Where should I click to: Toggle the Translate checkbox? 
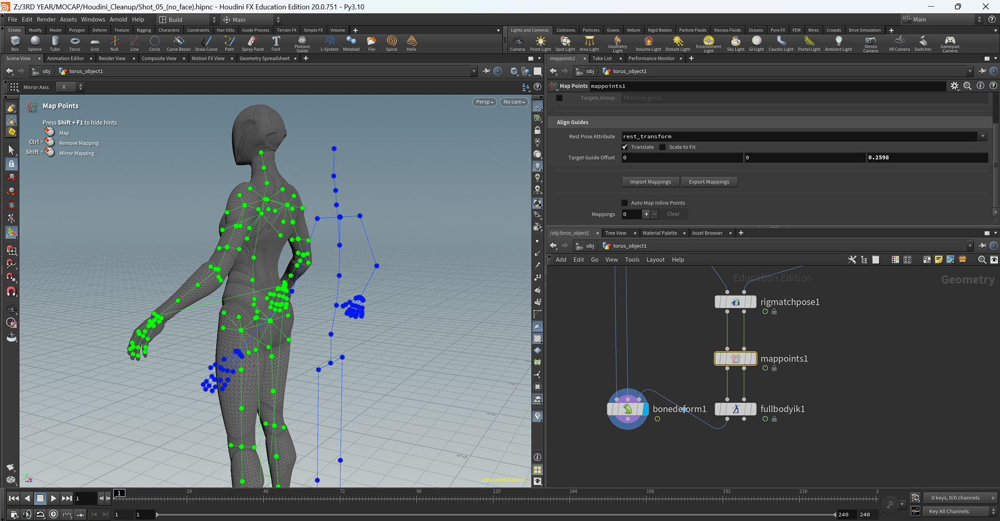(624, 147)
